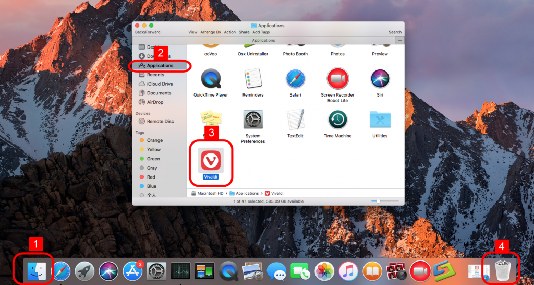The width and height of the screenshot is (534, 285).
Task: Click the Safari app in Applications
Action: coord(295,79)
